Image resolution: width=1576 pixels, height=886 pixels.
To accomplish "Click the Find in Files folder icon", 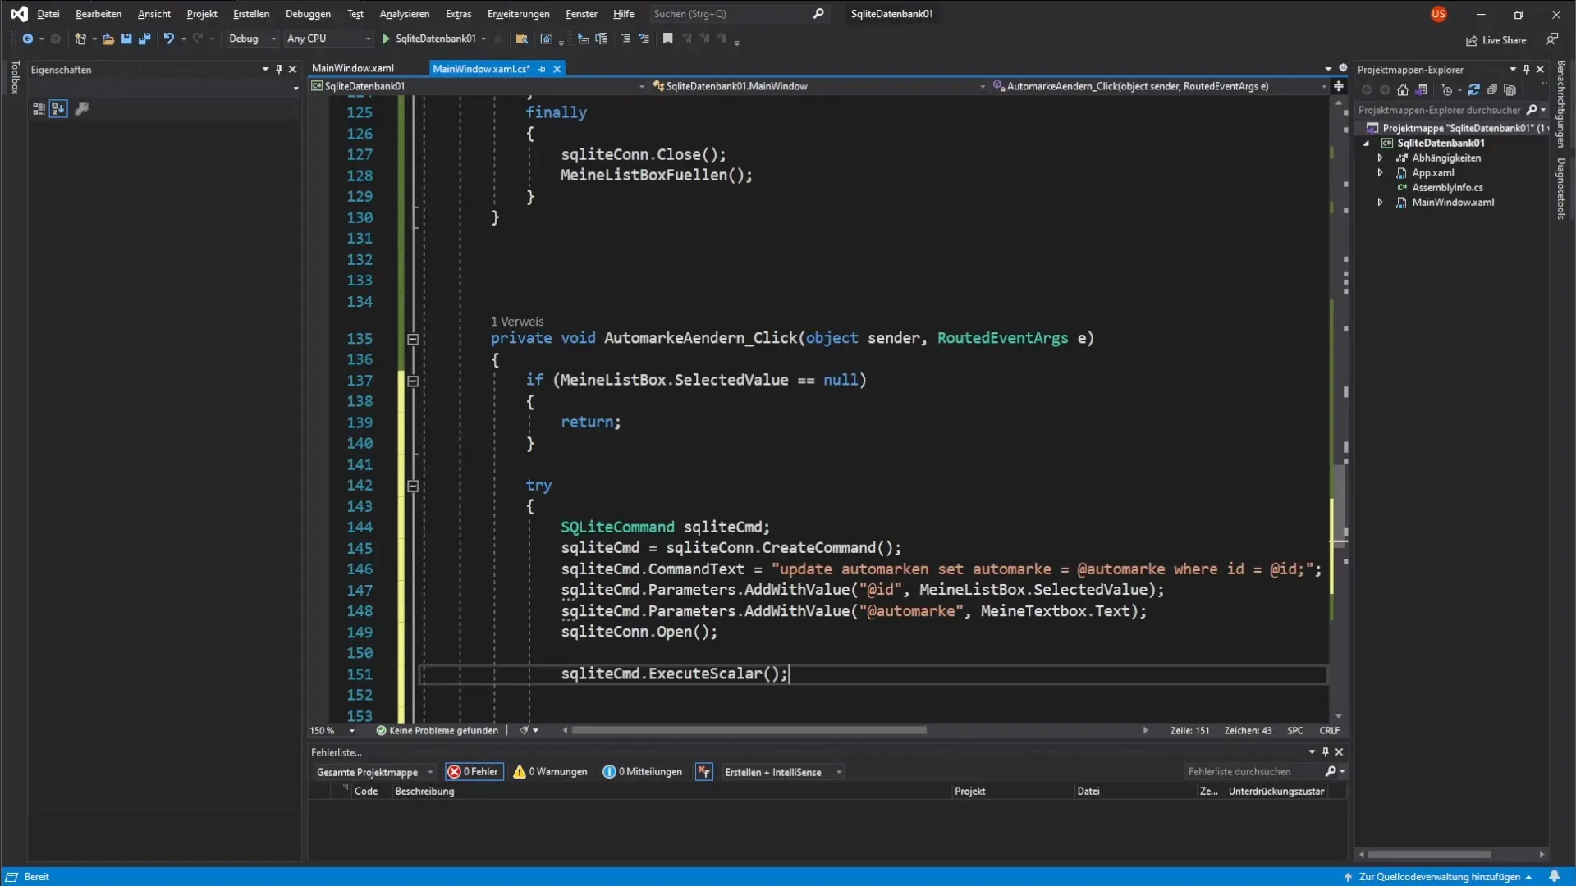I will pos(521,39).
